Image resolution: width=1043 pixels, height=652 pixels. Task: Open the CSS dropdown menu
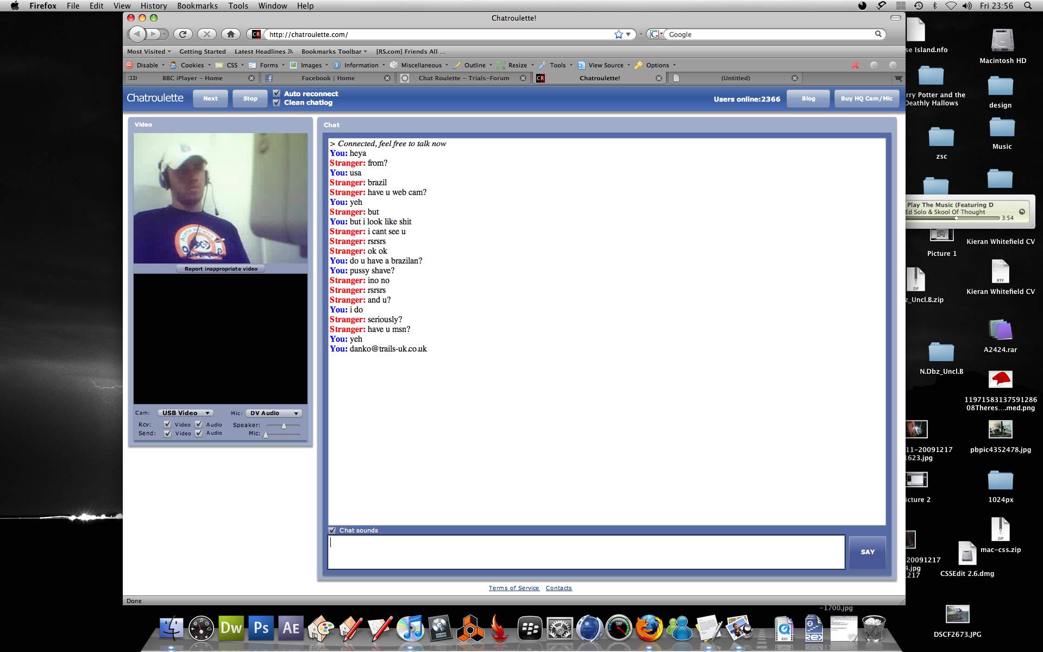click(230, 65)
